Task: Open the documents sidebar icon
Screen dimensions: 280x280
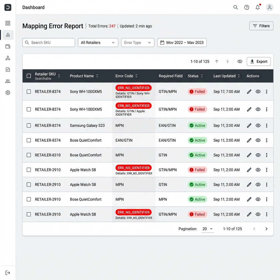Action: pyautogui.click(x=8, y=70)
